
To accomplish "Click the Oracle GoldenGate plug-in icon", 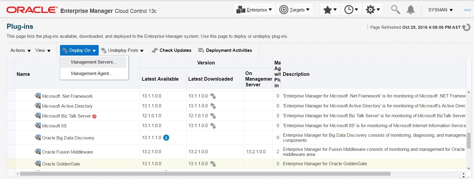I will coord(38,164).
